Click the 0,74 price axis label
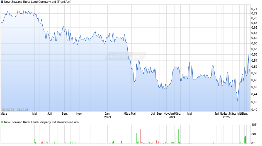Image resolution: width=262 pixels, height=146 pixels. 254,9
